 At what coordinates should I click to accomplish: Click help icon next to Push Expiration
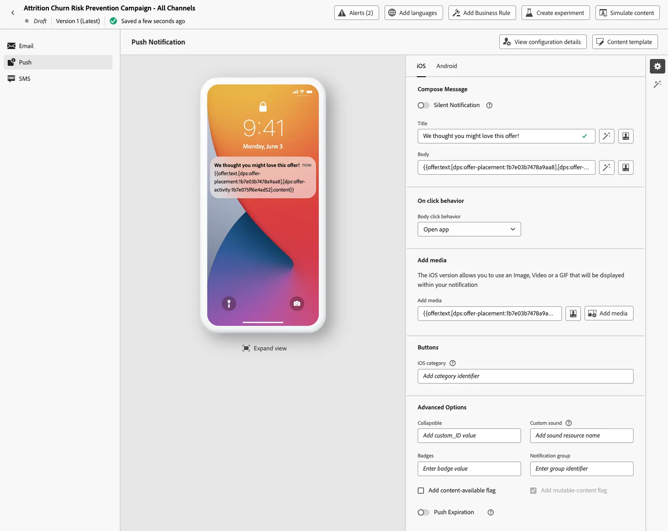tap(490, 512)
